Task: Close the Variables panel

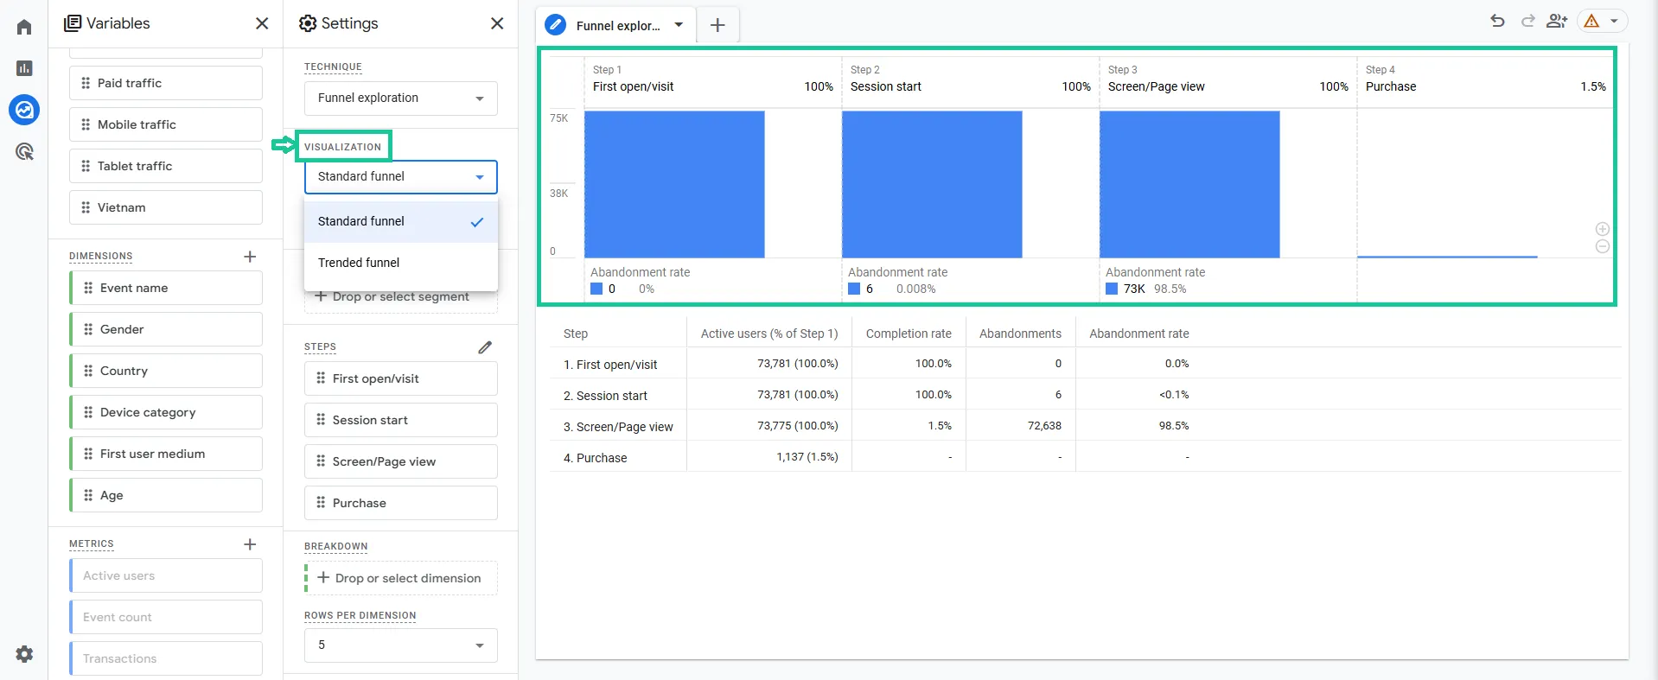Action: 262,23
